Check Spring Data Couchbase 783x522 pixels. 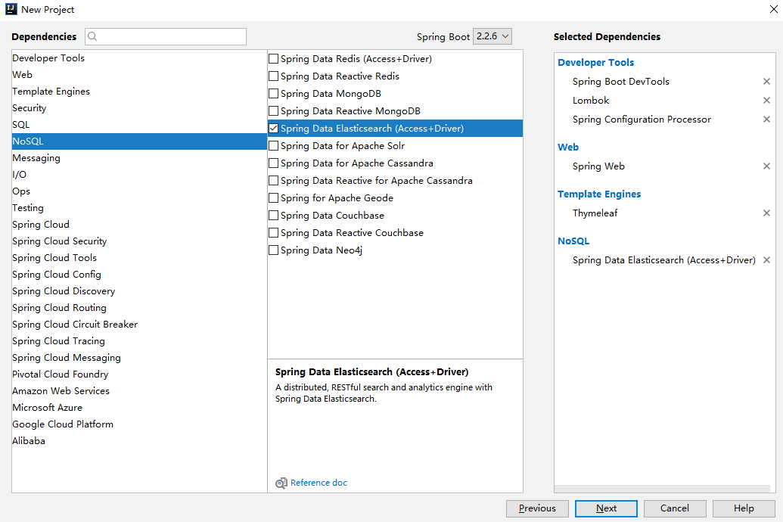274,216
